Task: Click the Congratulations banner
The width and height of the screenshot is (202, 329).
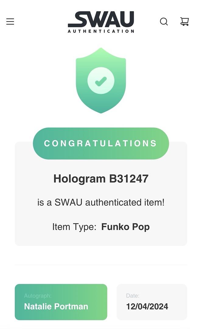Action: pyautogui.click(x=101, y=143)
